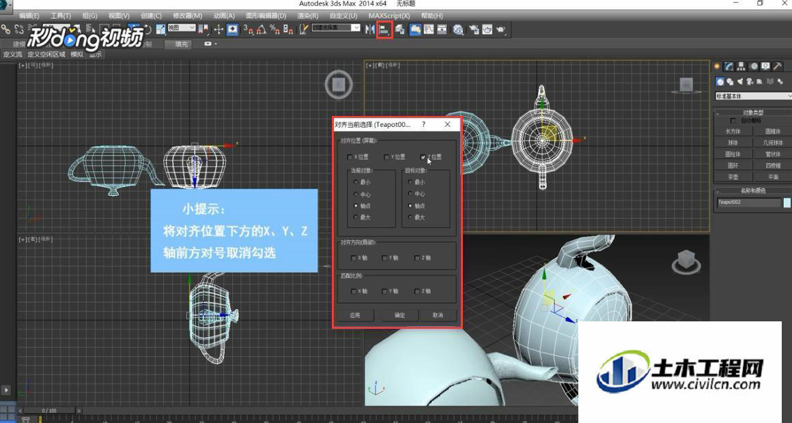The width and height of the screenshot is (792, 423).
Task: Open the Hierarchy command panel tab
Action: coord(741,66)
